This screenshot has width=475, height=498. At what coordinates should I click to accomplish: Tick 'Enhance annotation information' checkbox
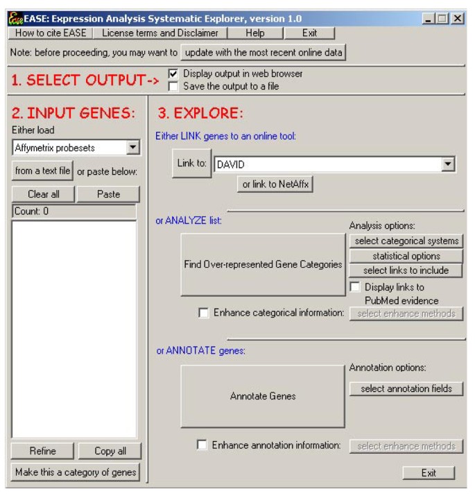pos(202,445)
